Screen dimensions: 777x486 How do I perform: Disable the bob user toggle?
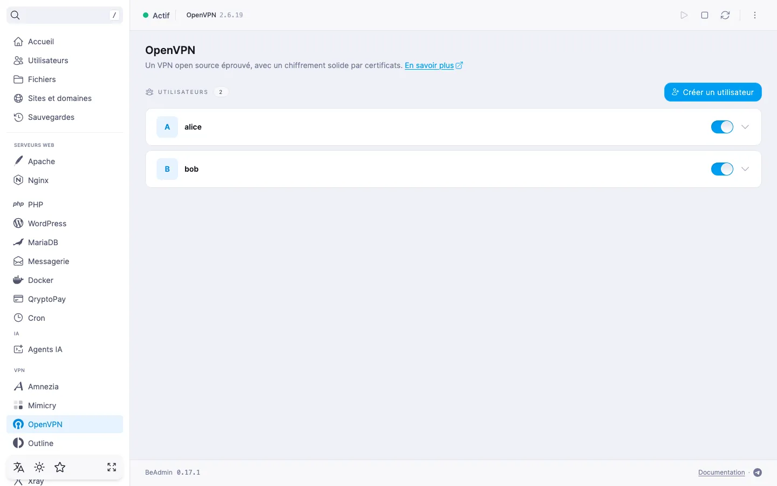click(x=722, y=169)
